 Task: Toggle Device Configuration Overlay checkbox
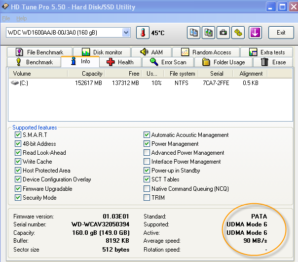point(18,179)
